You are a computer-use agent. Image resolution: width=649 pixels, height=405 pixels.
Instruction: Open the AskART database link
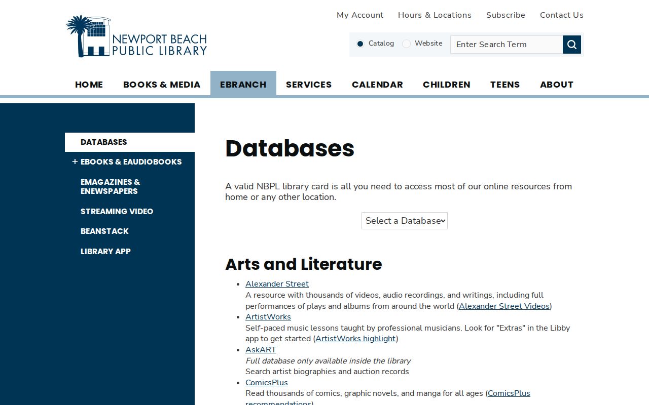(261, 350)
